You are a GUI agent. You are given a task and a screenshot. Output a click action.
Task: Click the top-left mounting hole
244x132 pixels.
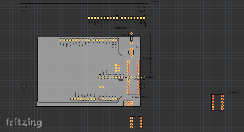point(24,9)
